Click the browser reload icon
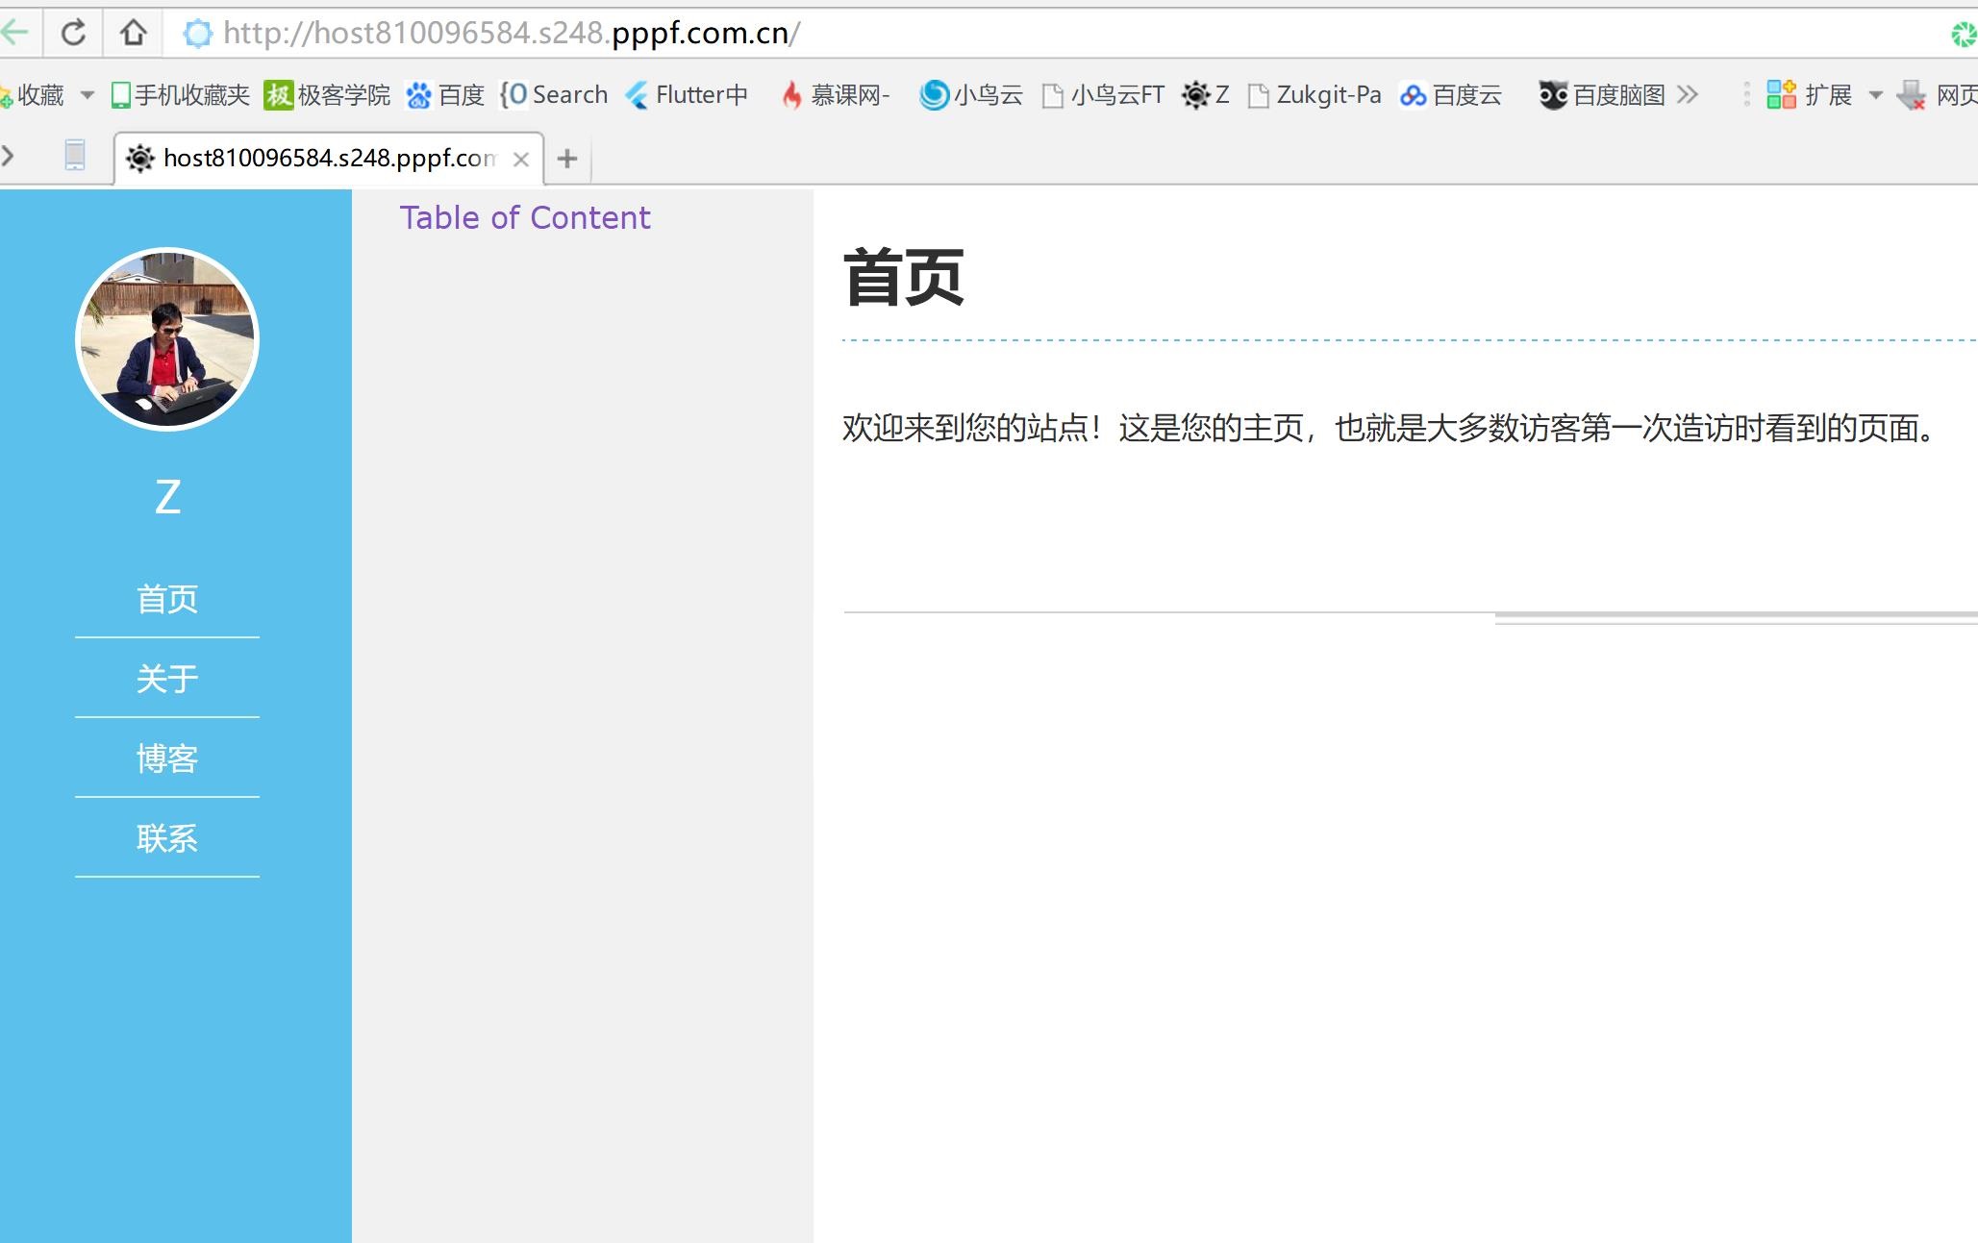Screen dimensions: 1978x1243 [73, 33]
